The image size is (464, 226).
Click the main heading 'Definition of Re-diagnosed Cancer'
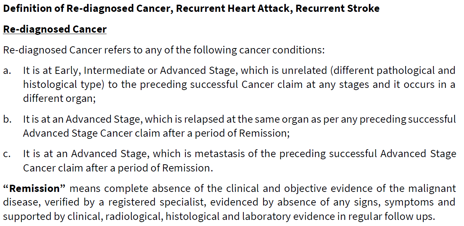pos(88,9)
